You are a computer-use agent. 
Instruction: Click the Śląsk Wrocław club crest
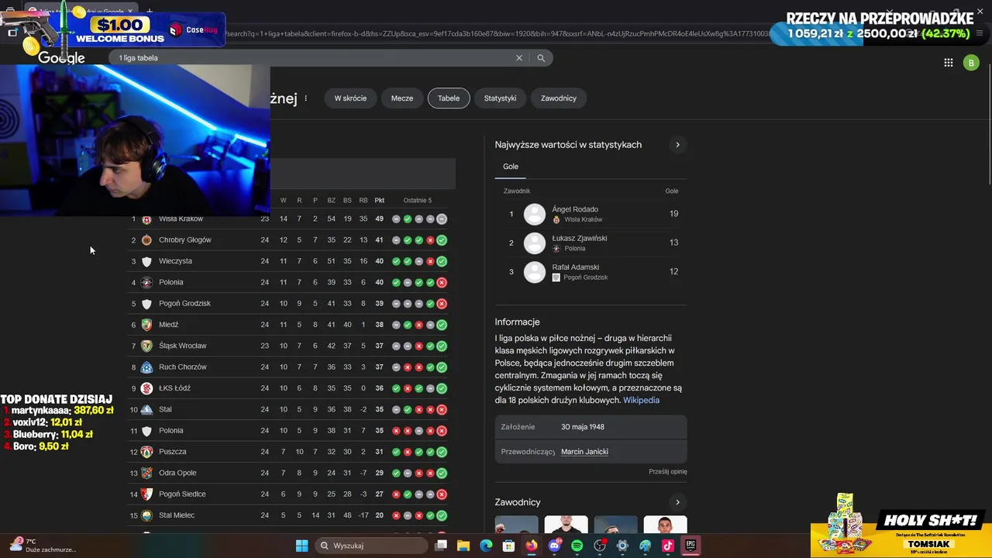coord(146,346)
